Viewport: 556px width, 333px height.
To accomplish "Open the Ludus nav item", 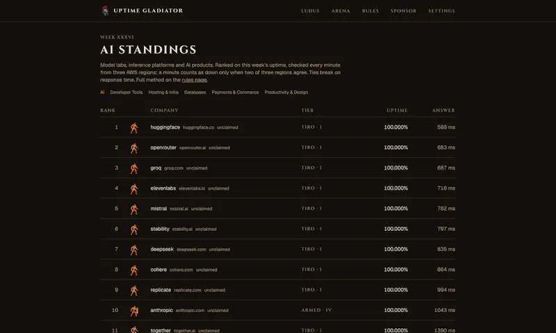I will [310, 11].
